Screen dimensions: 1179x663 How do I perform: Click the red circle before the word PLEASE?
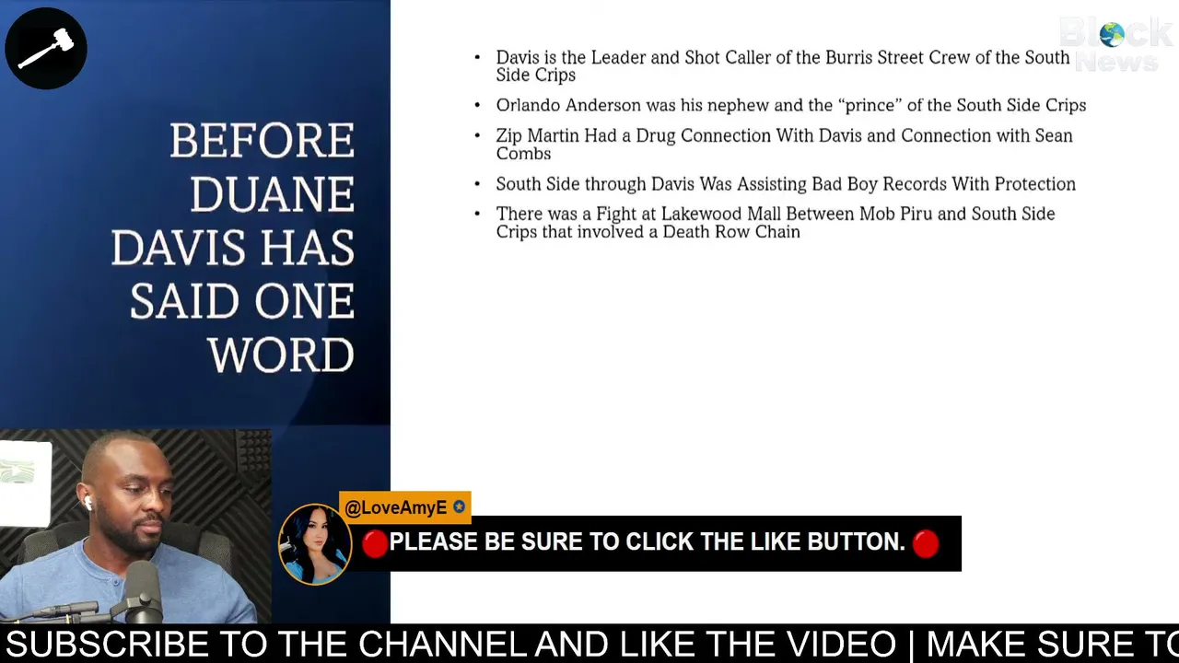coord(374,543)
